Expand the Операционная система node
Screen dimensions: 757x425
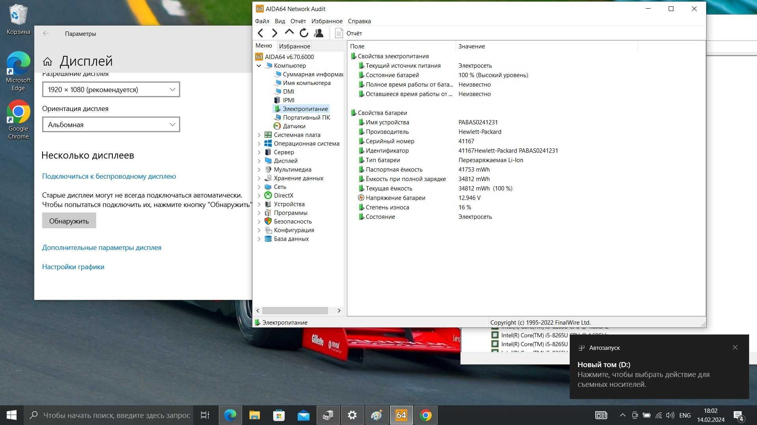point(259,144)
